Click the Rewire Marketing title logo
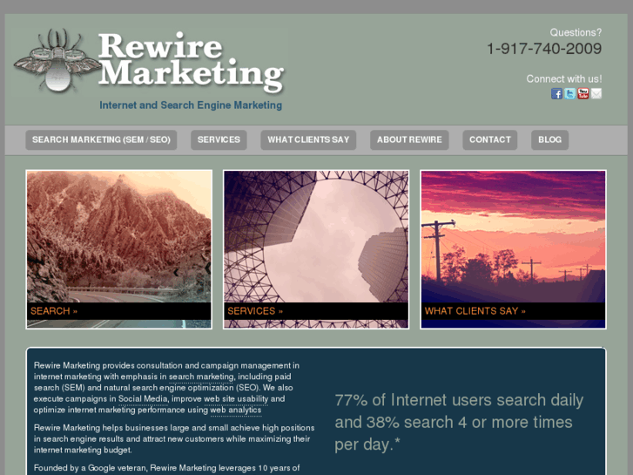 coord(191,62)
